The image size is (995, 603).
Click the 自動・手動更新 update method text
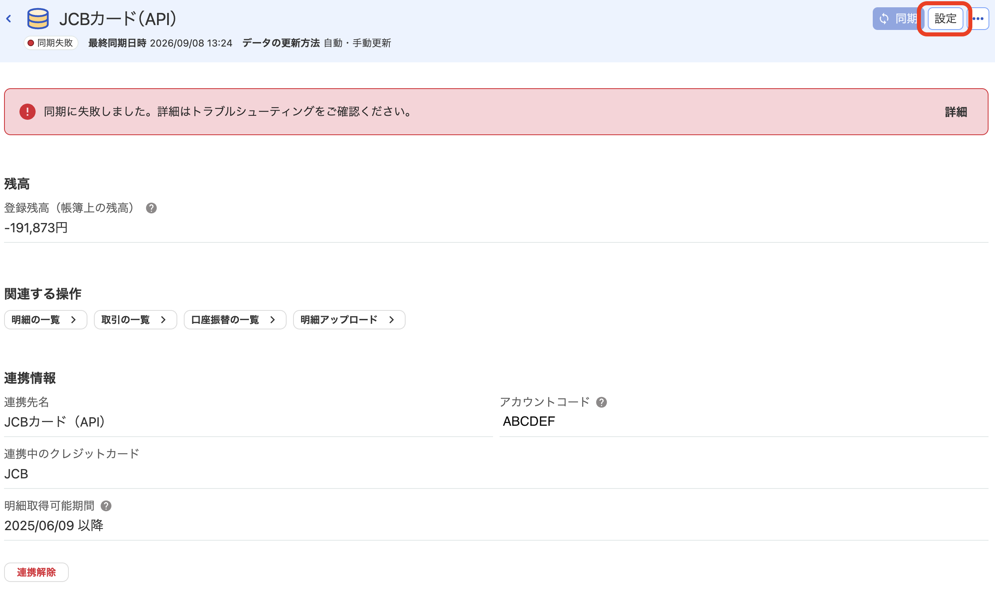(x=357, y=43)
